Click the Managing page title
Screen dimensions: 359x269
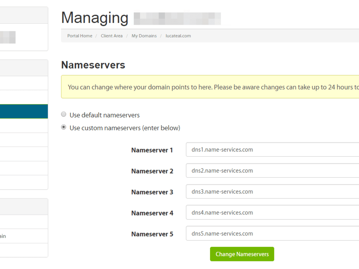[x=95, y=17]
